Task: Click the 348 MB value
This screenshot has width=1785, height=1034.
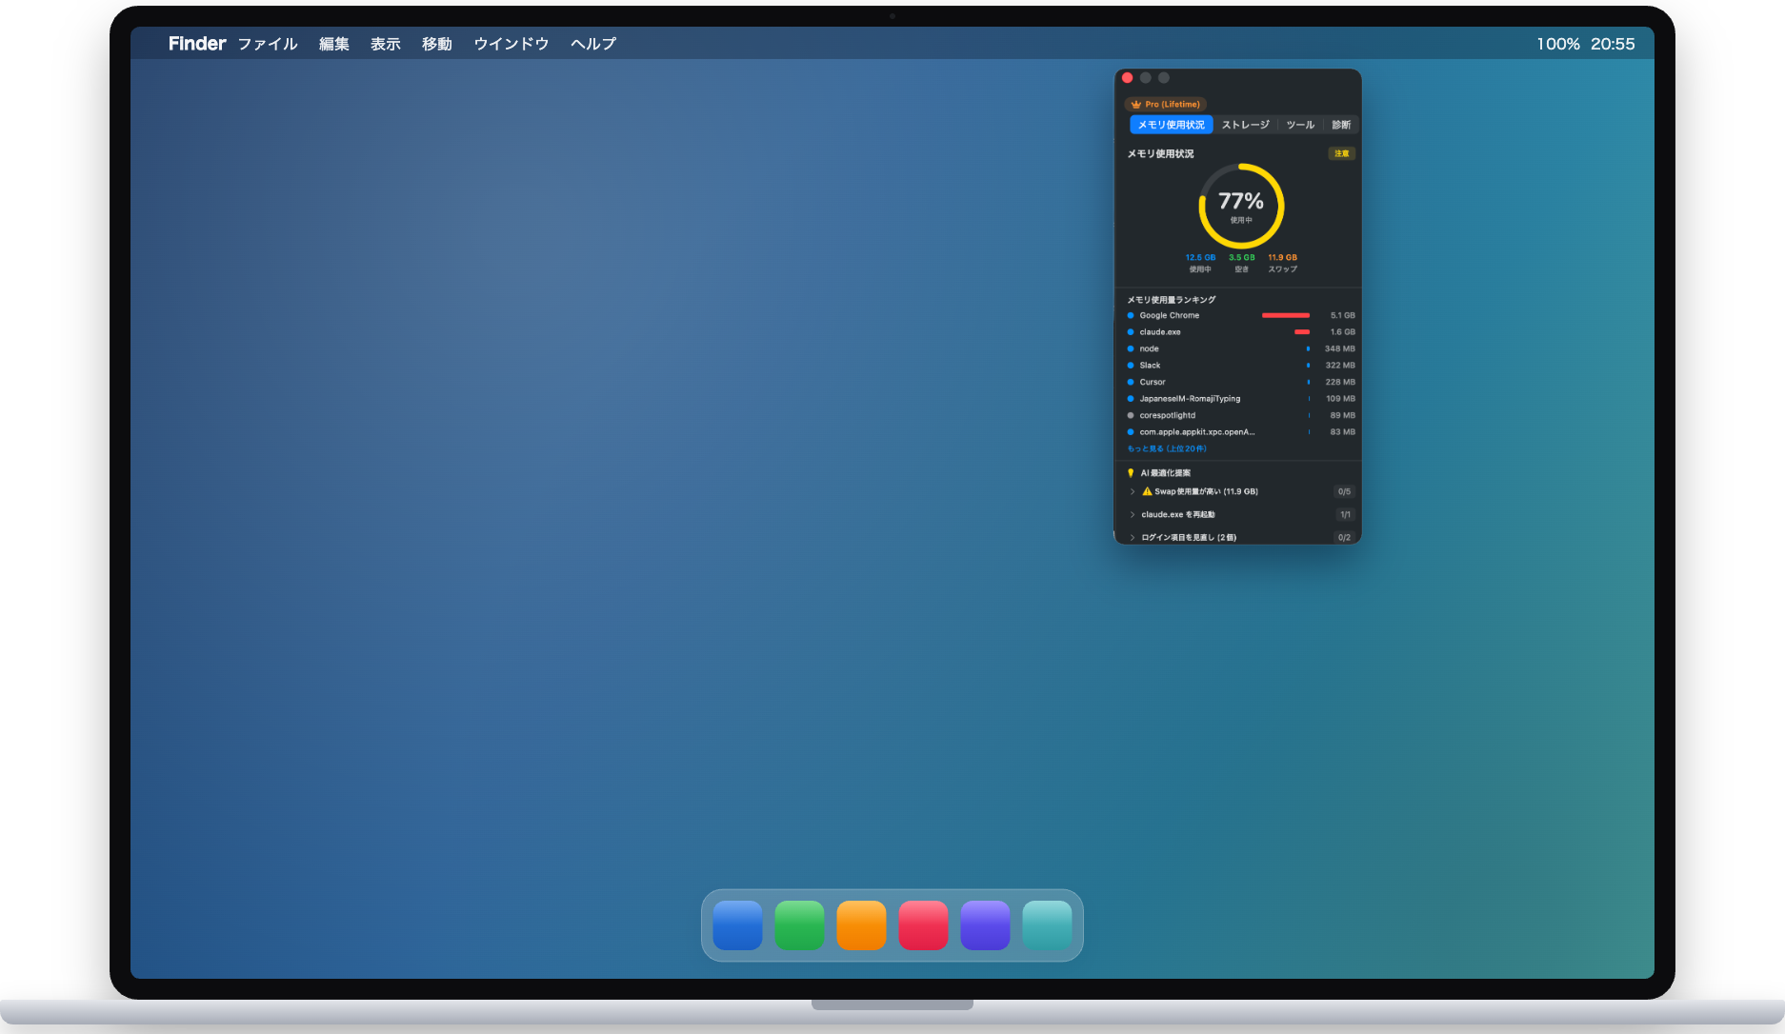Action: pos(1339,348)
